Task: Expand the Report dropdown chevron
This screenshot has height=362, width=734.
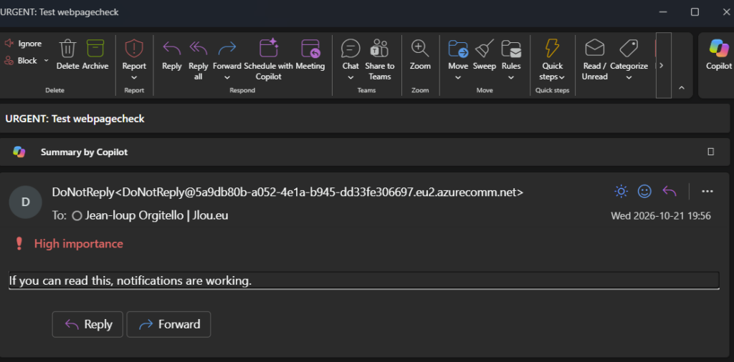Action: 134,77
